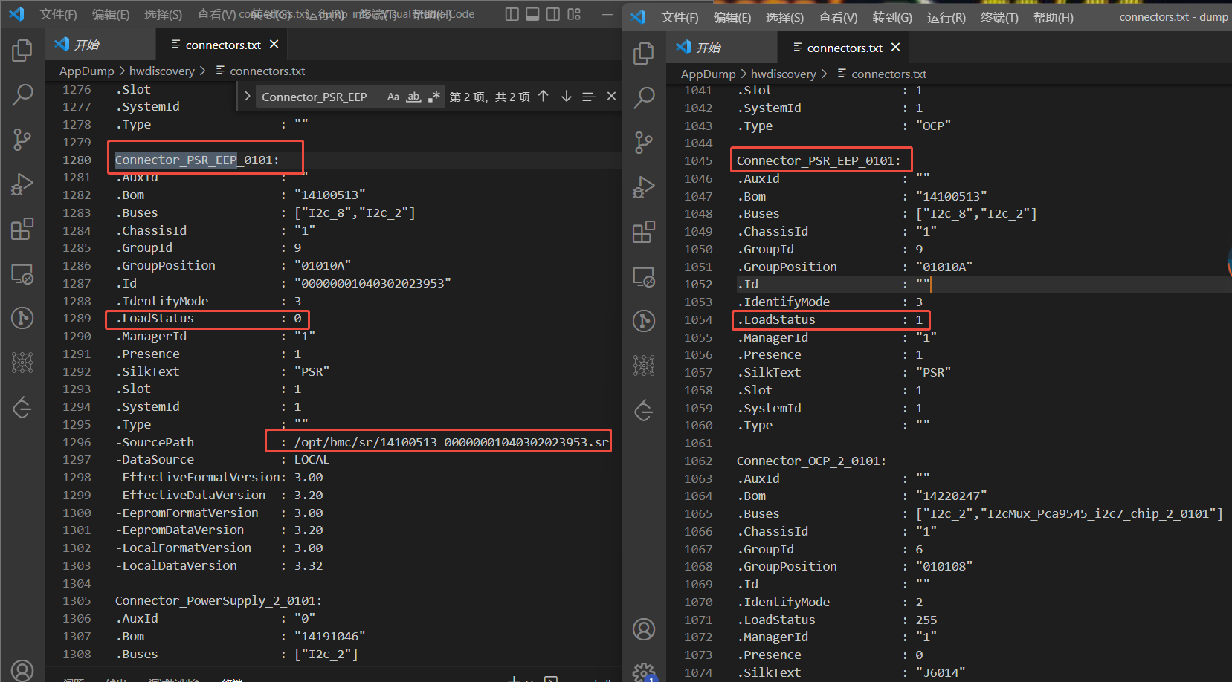Expand the replace field in find widget

[x=248, y=97]
